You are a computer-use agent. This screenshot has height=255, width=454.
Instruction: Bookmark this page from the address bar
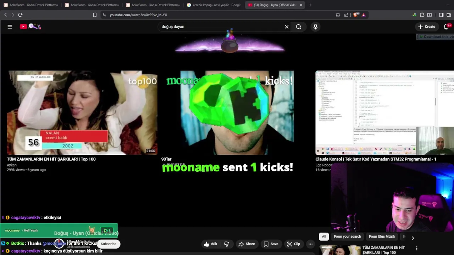click(95, 15)
